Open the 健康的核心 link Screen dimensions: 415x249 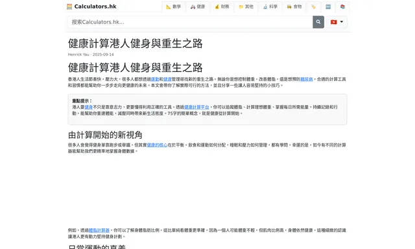pyautogui.click(x=157, y=145)
